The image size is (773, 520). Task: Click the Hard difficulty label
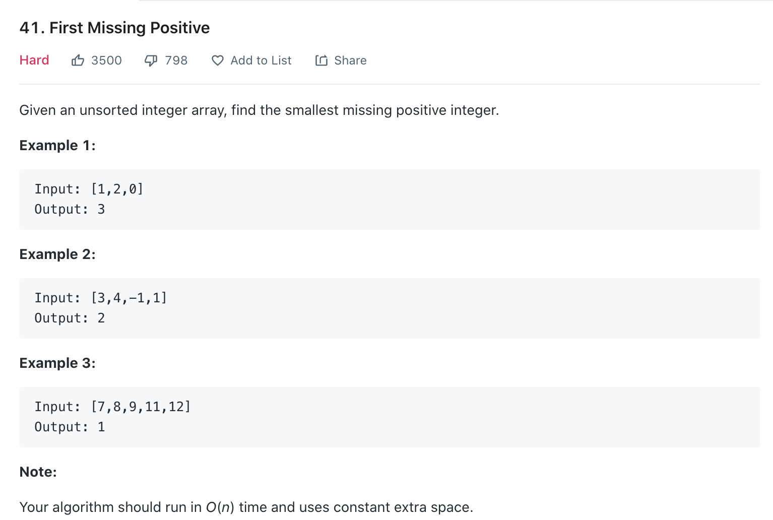[34, 60]
